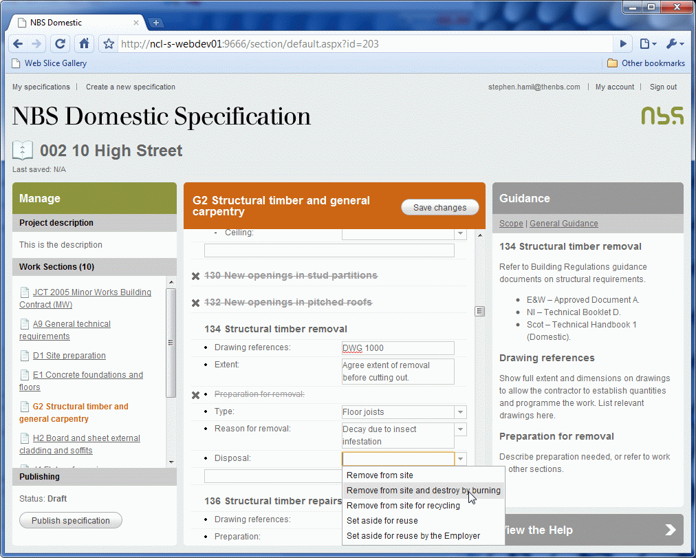This screenshot has width=696, height=558.
Task: Toggle the Disposal dropdown arrow
Action: [x=460, y=458]
